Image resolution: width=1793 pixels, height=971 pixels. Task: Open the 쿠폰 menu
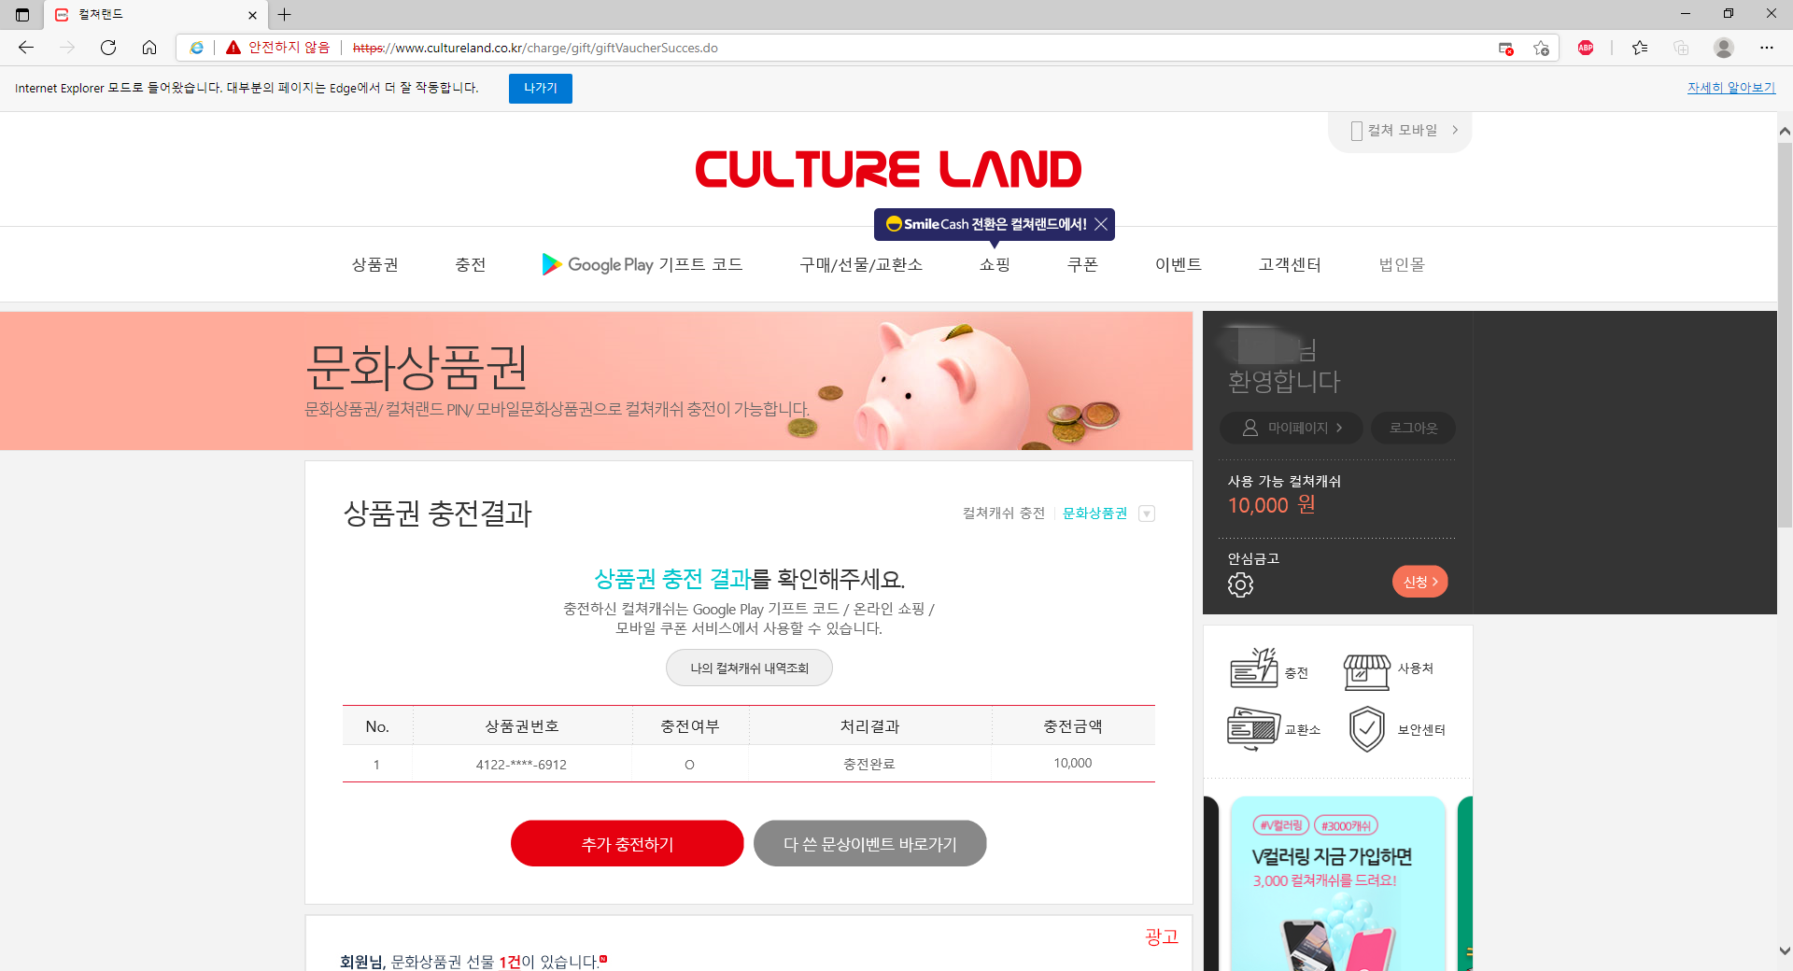tap(1083, 265)
